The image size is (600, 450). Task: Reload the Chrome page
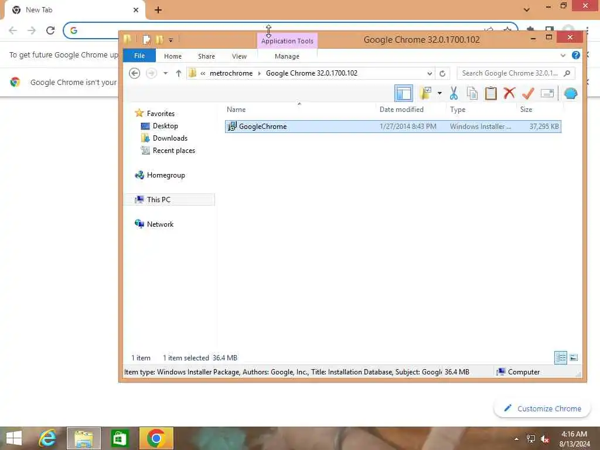[50, 30]
